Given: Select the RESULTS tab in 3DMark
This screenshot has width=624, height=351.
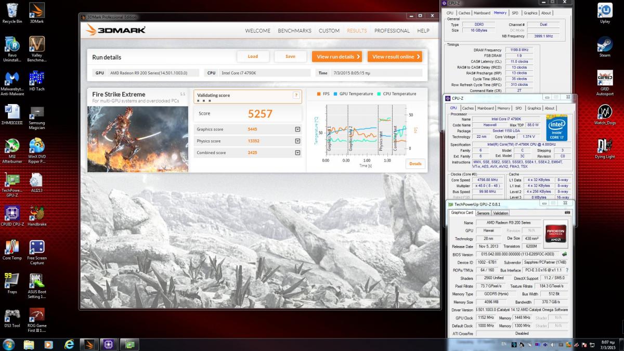Looking at the screenshot, I should [357, 31].
